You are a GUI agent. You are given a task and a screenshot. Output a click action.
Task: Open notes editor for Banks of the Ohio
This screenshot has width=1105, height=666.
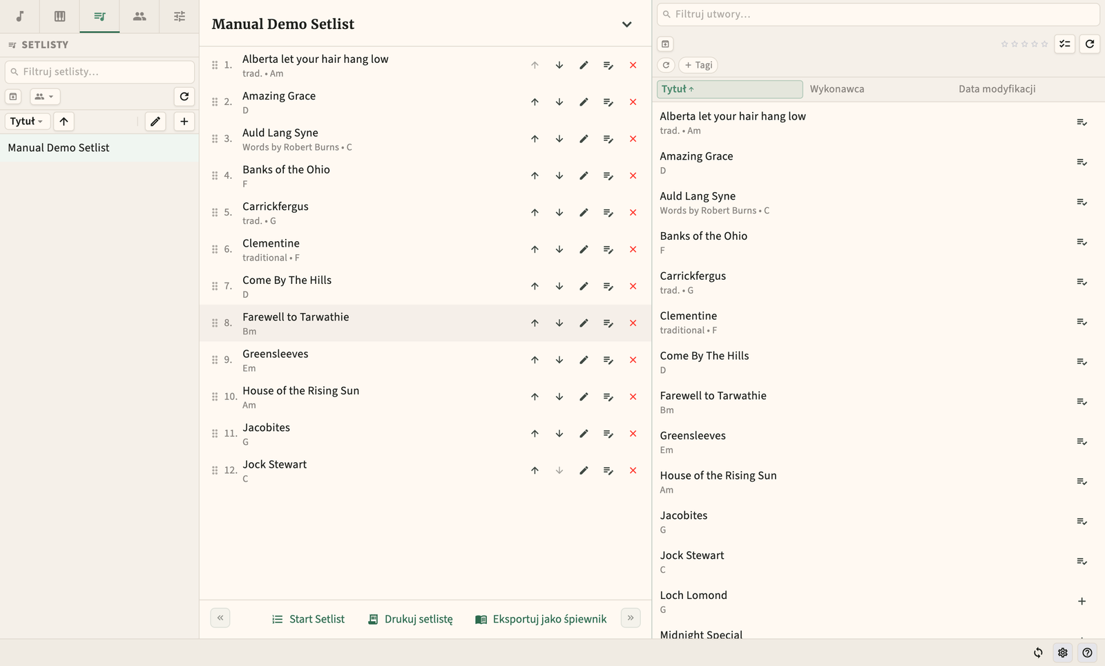click(x=608, y=175)
